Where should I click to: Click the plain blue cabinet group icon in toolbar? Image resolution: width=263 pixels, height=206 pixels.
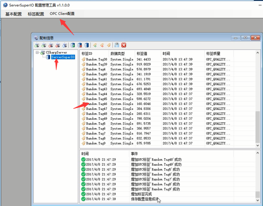point(87,45)
